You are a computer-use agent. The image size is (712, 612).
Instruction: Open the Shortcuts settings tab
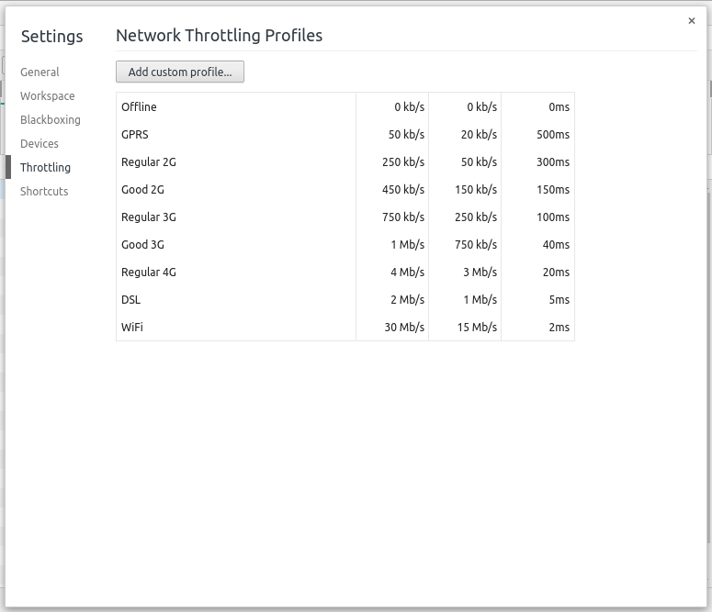[x=44, y=191]
